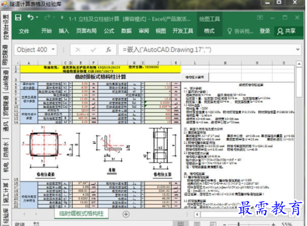The height and width of the screenshot is (226, 307).
Task: Select column M header
Action: click(225, 63)
